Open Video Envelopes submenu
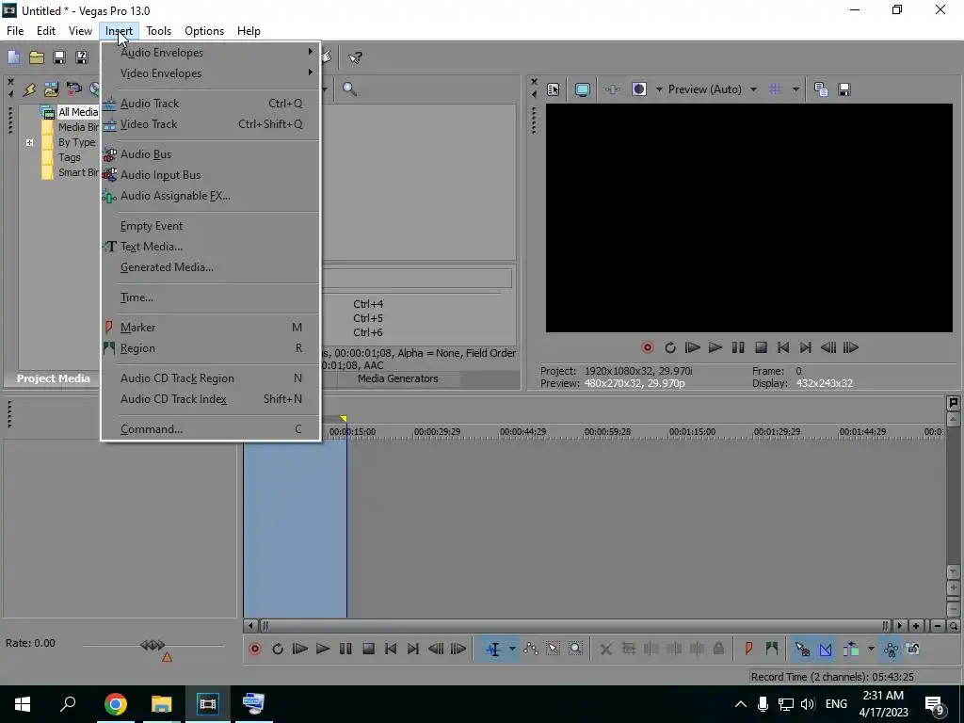 tap(211, 73)
